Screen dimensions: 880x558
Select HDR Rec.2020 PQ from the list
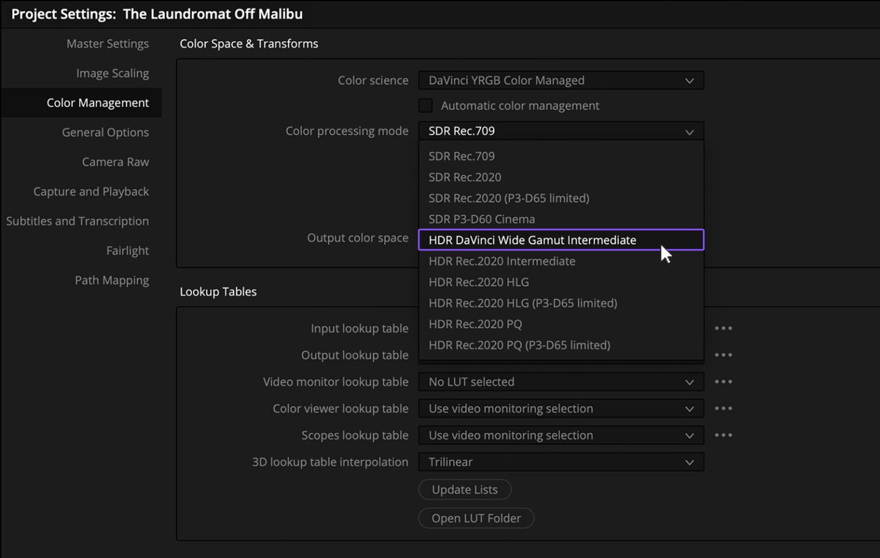coord(475,324)
